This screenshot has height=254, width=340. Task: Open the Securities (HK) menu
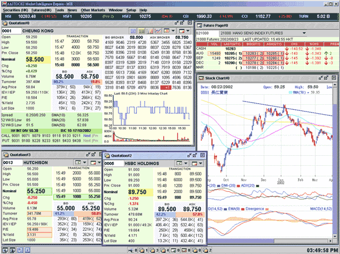[x=15, y=10]
